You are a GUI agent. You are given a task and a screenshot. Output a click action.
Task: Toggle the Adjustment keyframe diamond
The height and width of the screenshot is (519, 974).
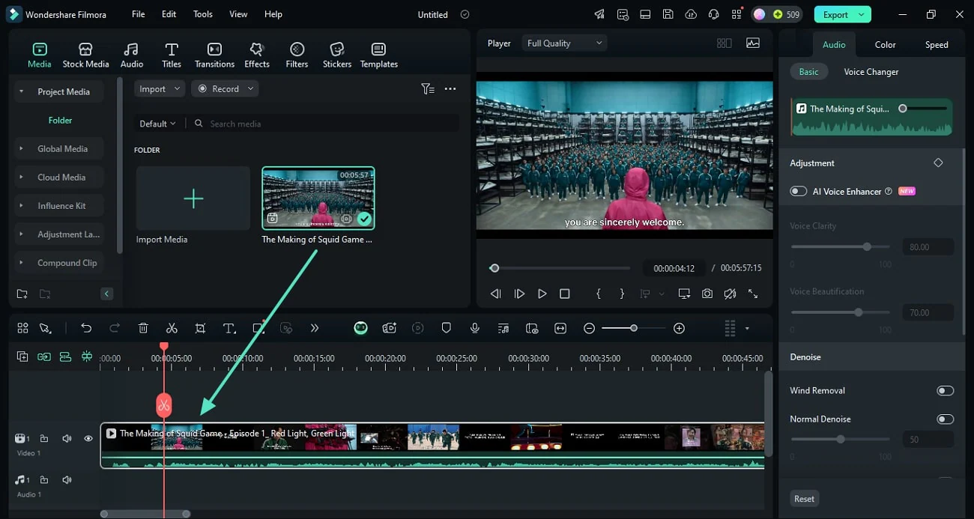pos(938,163)
